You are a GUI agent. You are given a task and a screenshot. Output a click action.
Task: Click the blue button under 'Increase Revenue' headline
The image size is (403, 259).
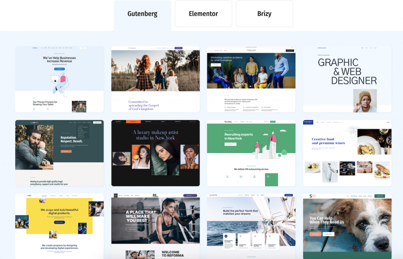click(x=59, y=69)
